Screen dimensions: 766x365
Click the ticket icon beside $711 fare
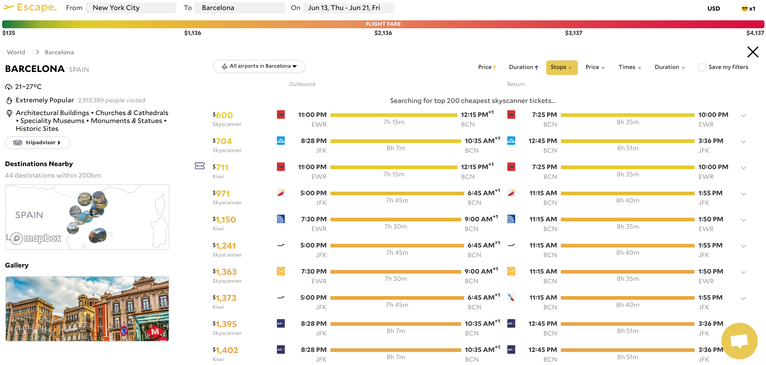click(199, 166)
